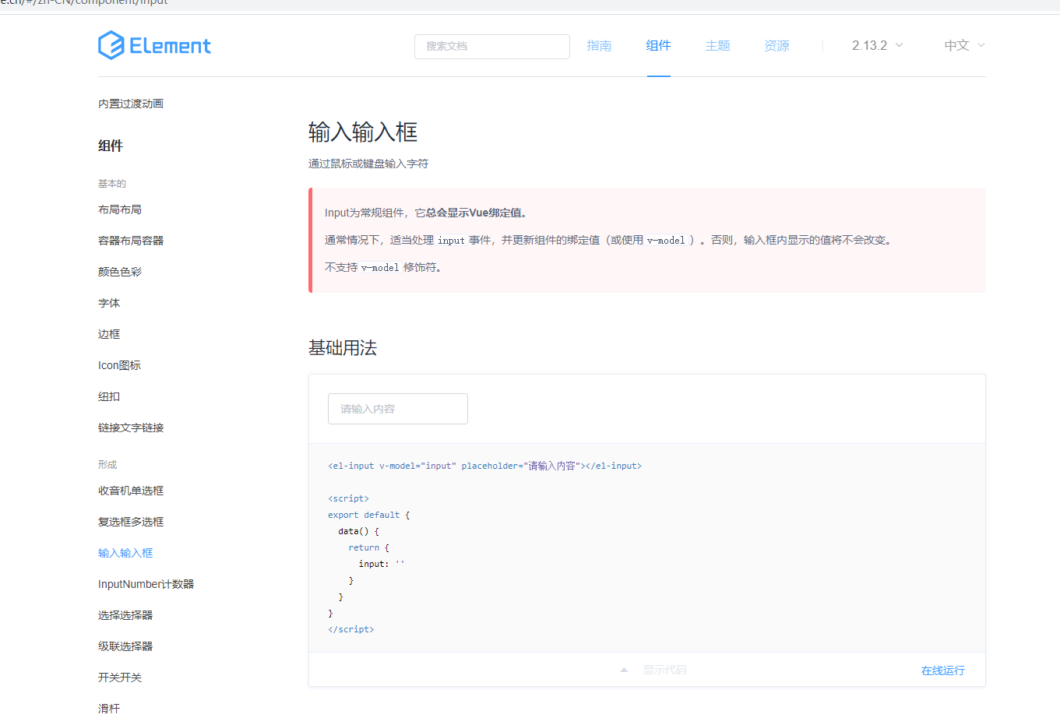1060x725 pixels.
Task: Click the 显示代码 toggle triangle icon
Action: 624,670
